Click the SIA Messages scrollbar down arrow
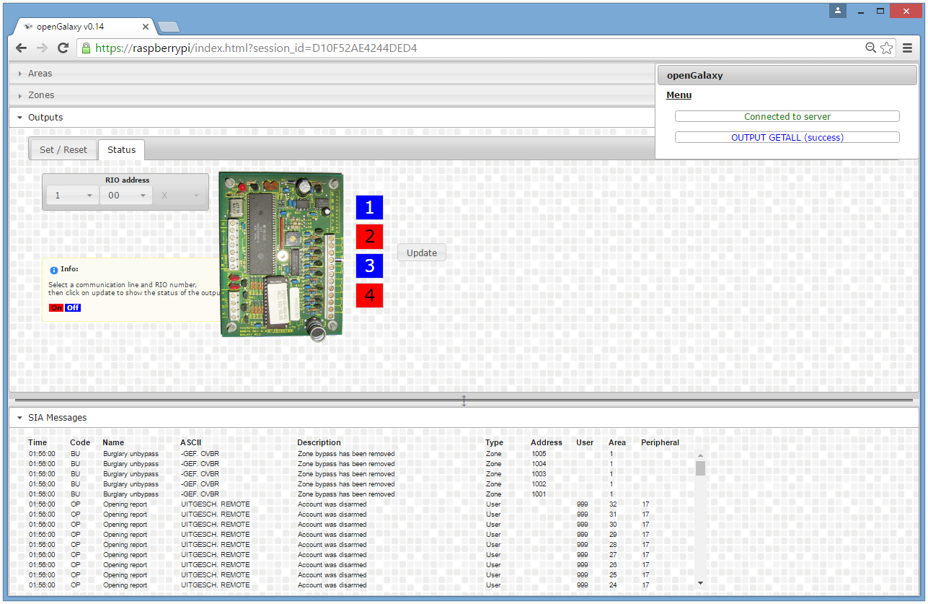This screenshot has height=604, width=928. coord(700,582)
